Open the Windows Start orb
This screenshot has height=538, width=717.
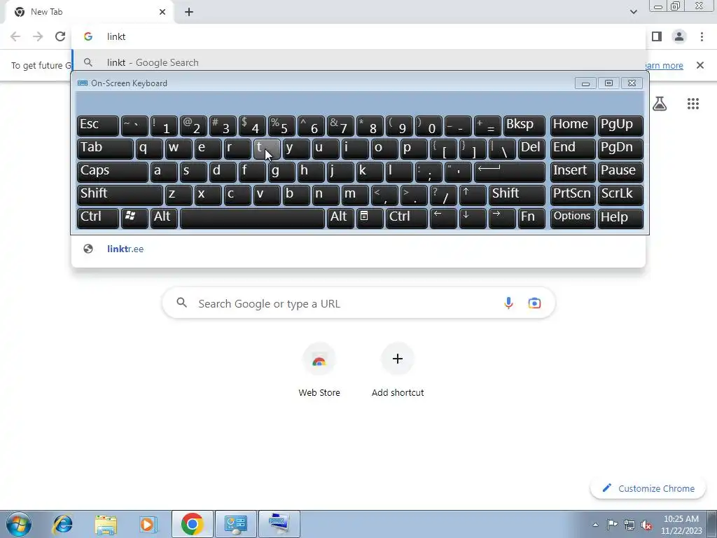19,524
